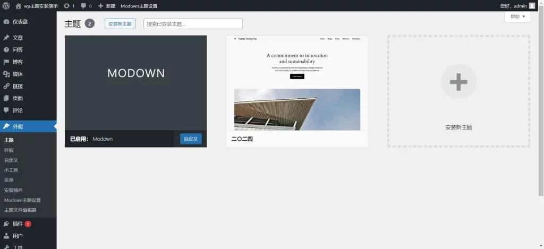This screenshot has height=249, width=544.
Task: Click the plus icon next to 新建
Action: click(100, 6)
